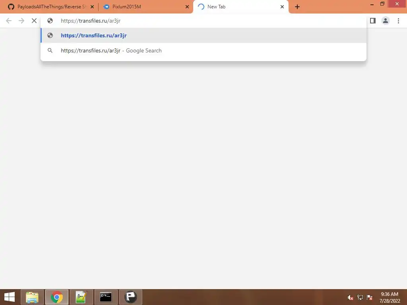Viewport: 407px width, 305px height.
Task: Click the magnifier icon beside Google Search suggestion
Action: tap(50, 50)
